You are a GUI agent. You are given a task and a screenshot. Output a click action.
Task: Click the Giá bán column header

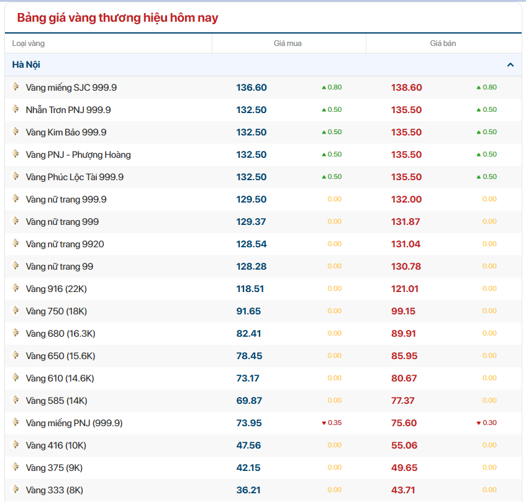pyautogui.click(x=443, y=43)
